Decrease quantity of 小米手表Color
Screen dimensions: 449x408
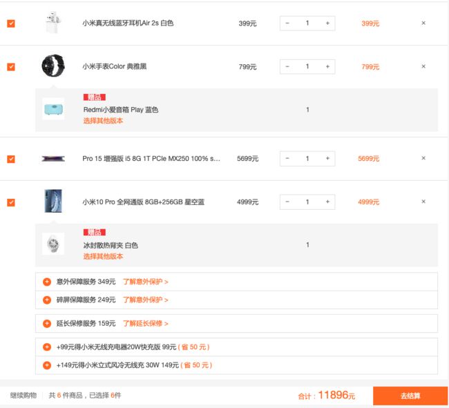coord(287,67)
